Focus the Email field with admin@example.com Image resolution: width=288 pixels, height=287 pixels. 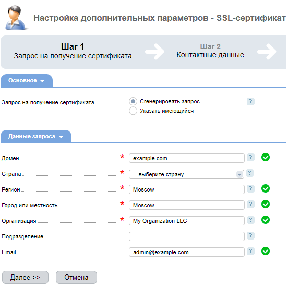click(x=187, y=252)
